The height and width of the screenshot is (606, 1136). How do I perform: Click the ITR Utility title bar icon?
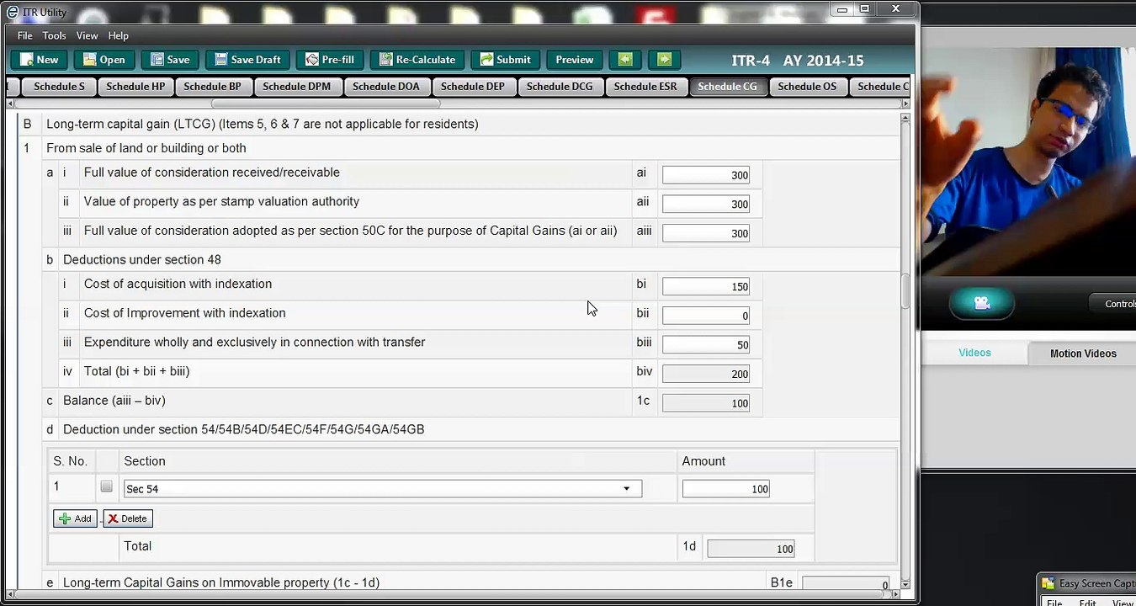[x=12, y=12]
